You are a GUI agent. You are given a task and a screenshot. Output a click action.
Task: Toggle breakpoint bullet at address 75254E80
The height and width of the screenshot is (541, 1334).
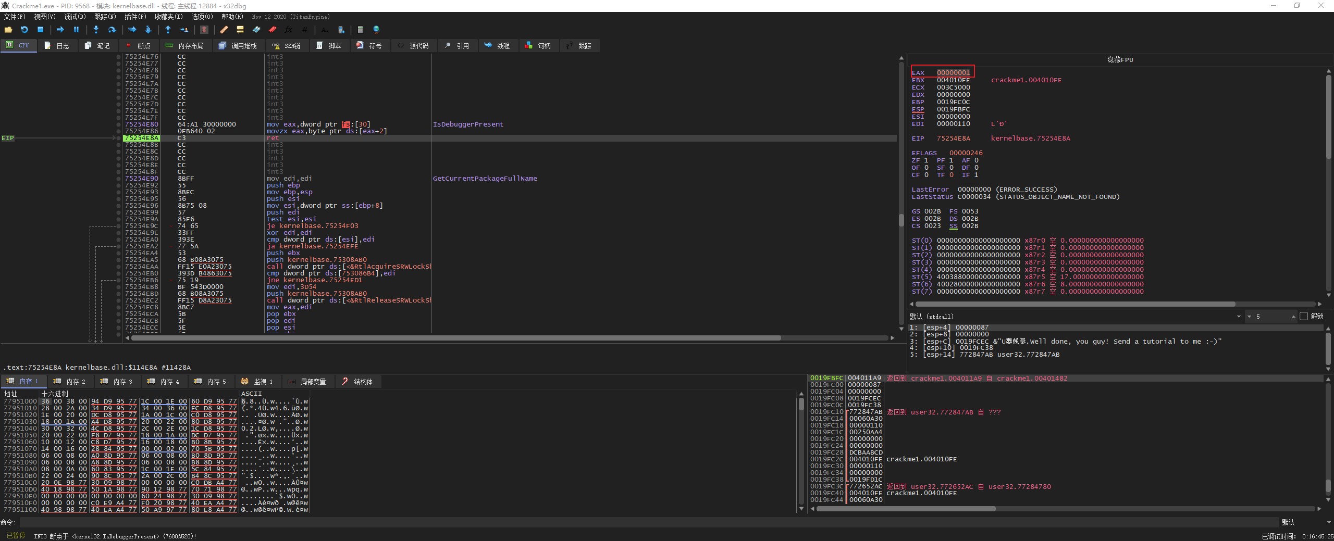point(119,124)
